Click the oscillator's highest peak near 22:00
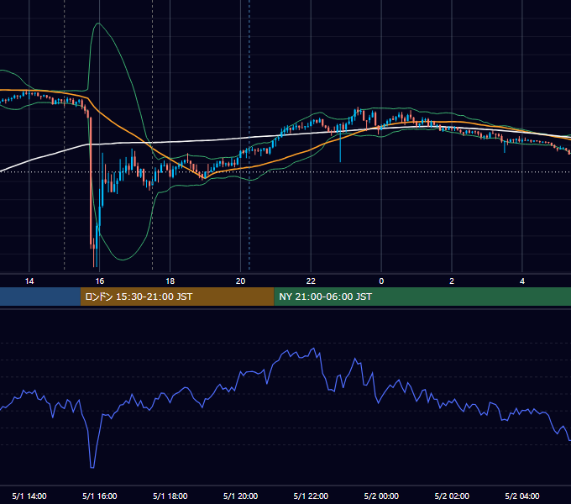This screenshot has height=504, width=571. [313, 349]
